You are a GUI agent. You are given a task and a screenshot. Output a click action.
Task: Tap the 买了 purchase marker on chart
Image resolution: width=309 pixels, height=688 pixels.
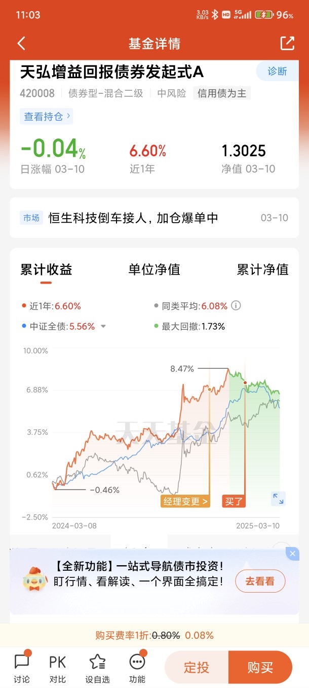click(x=234, y=501)
